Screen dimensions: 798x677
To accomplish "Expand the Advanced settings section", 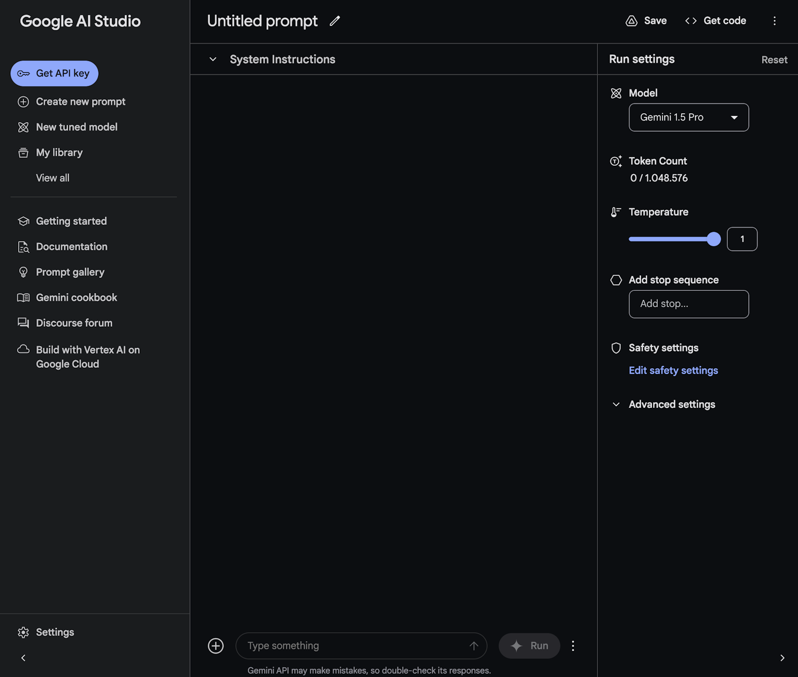I will pos(671,404).
